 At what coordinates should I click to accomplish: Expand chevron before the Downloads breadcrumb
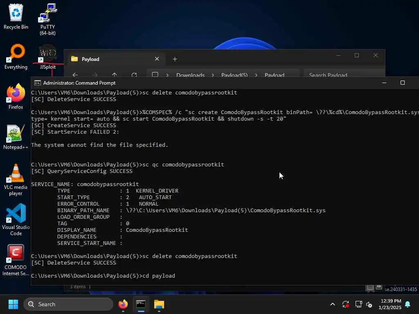[x=167, y=75]
